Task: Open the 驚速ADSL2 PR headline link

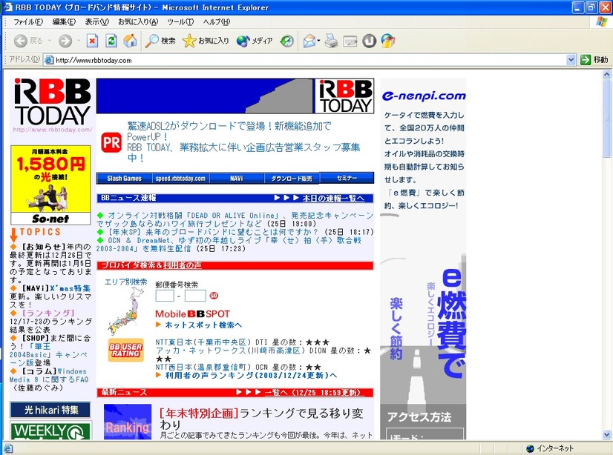Action: 229,131
